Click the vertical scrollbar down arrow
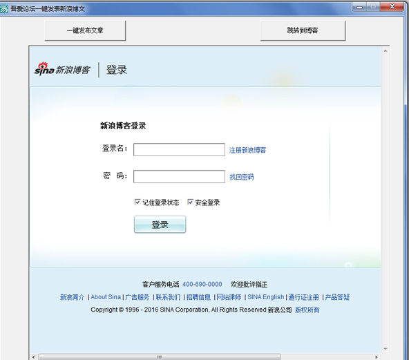This screenshot has height=360, width=409. pos(386,349)
